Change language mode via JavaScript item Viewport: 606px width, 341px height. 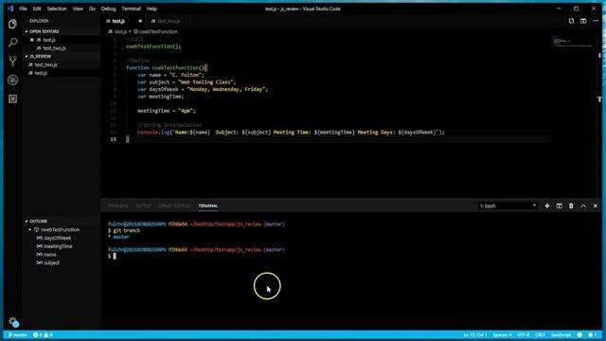coord(561,334)
